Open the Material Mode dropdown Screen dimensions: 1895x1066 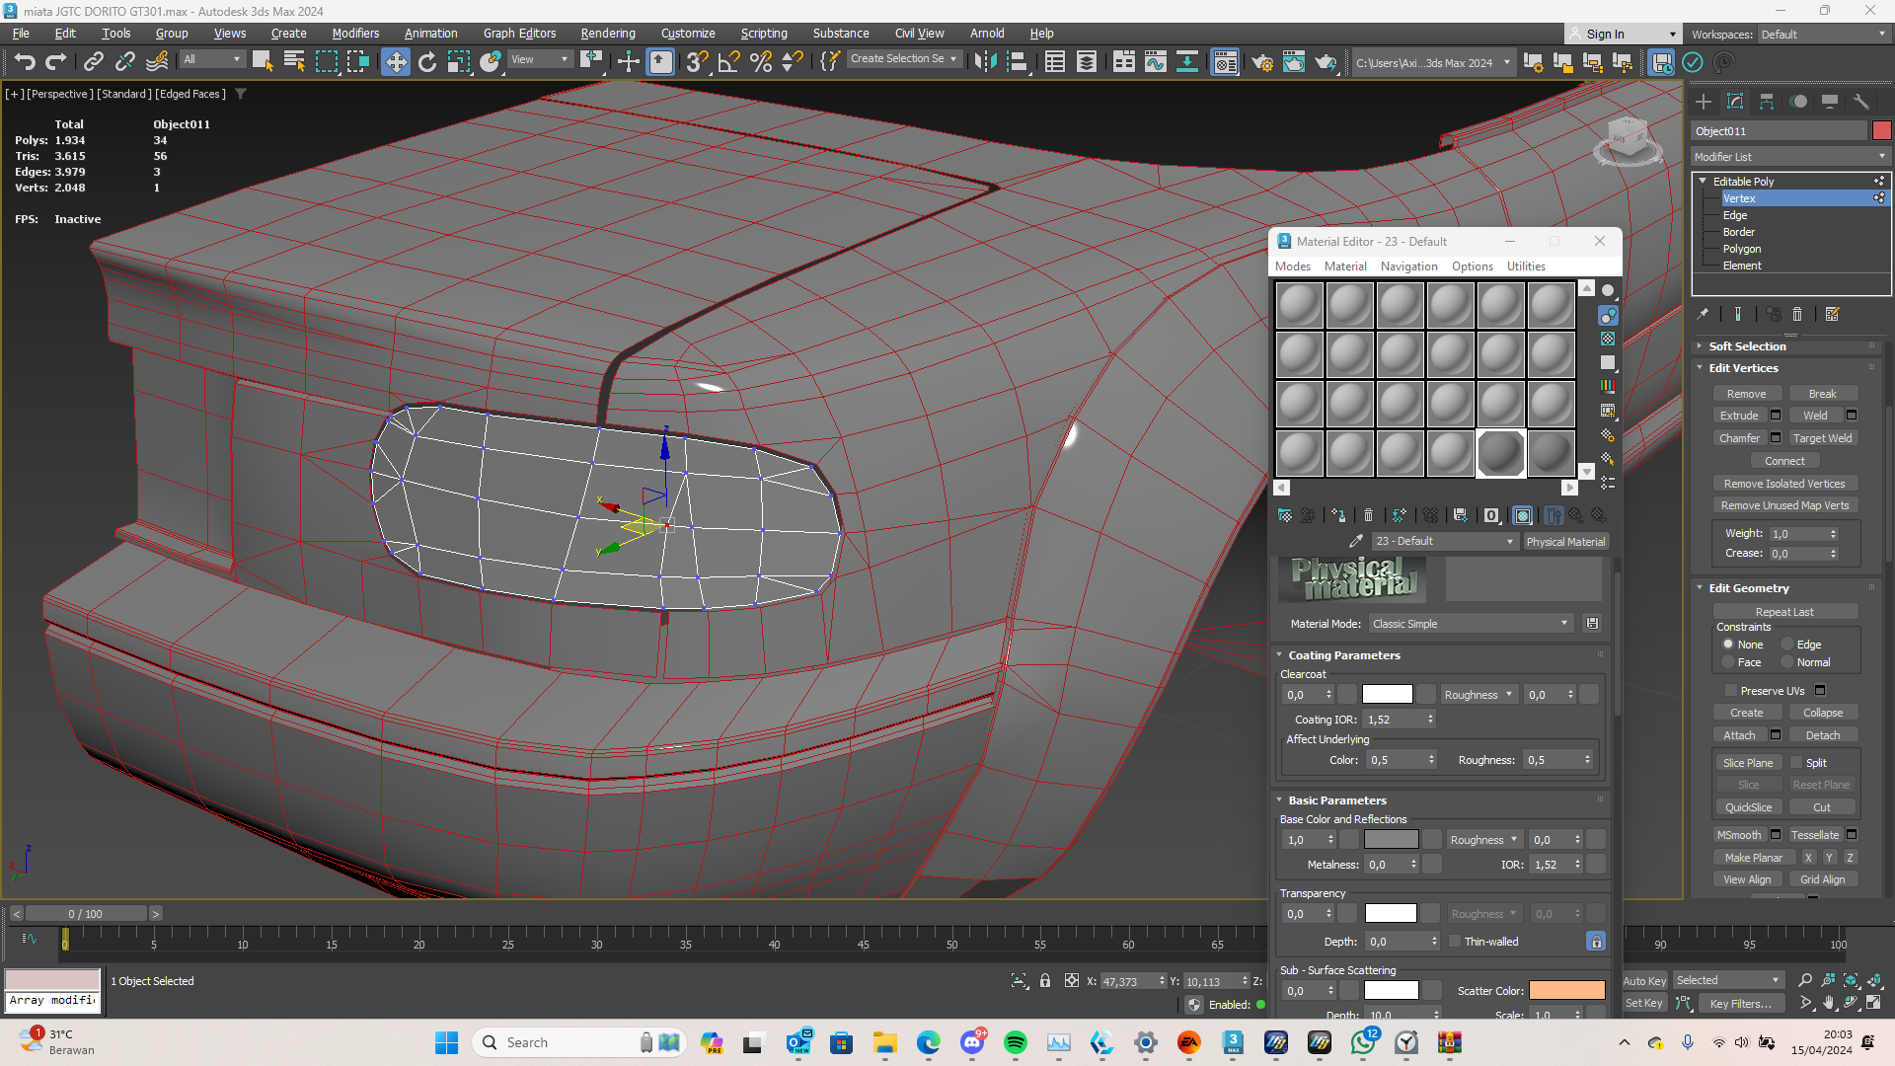[1470, 624]
